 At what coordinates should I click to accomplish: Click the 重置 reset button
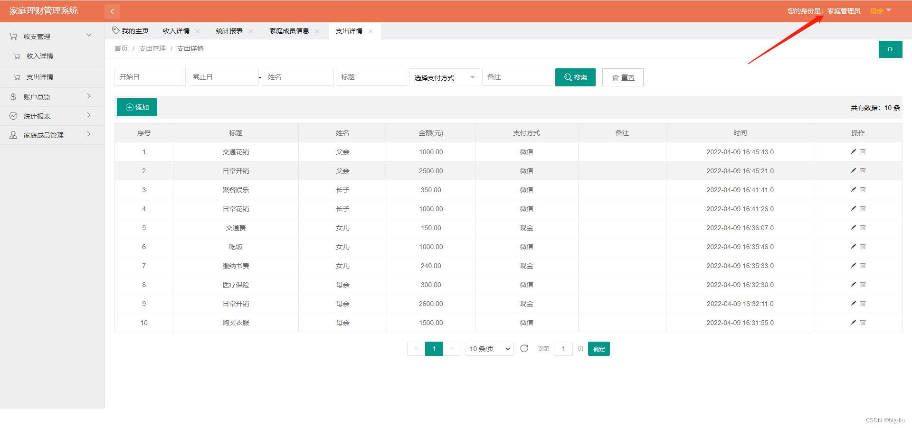point(623,77)
